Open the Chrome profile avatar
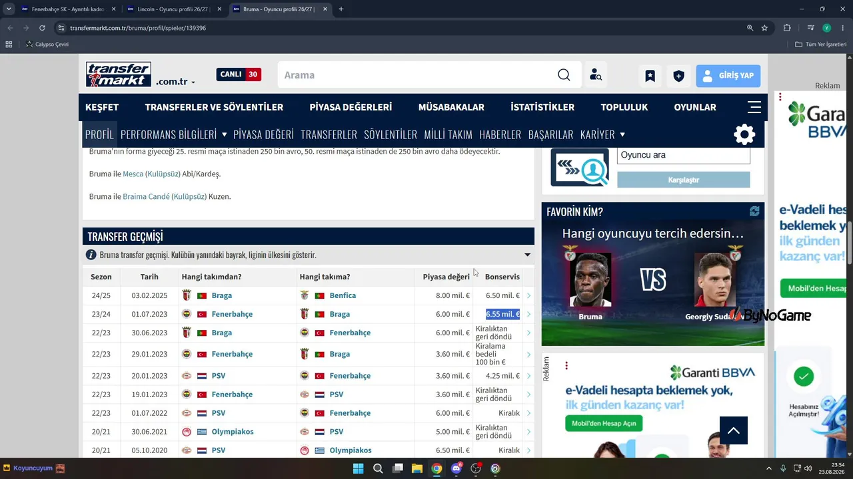 point(827,28)
